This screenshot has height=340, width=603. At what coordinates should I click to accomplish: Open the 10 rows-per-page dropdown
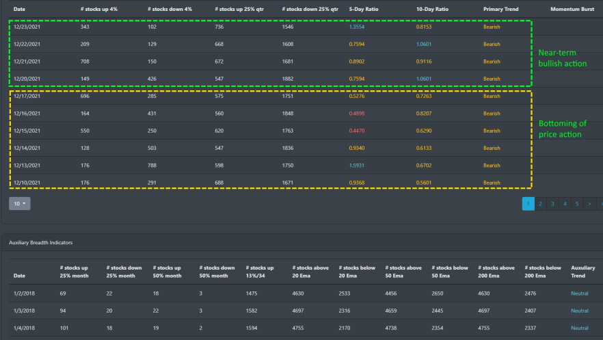pos(20,203)
